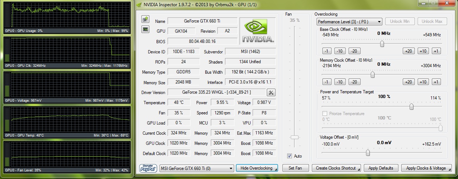Click Base Clock Offset -1 button
This screenshot has height=179, width=458.
327,51
